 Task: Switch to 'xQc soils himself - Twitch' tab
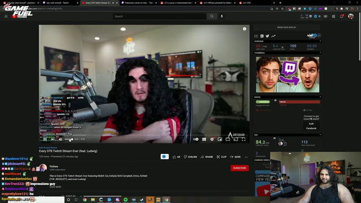(60, 3)
